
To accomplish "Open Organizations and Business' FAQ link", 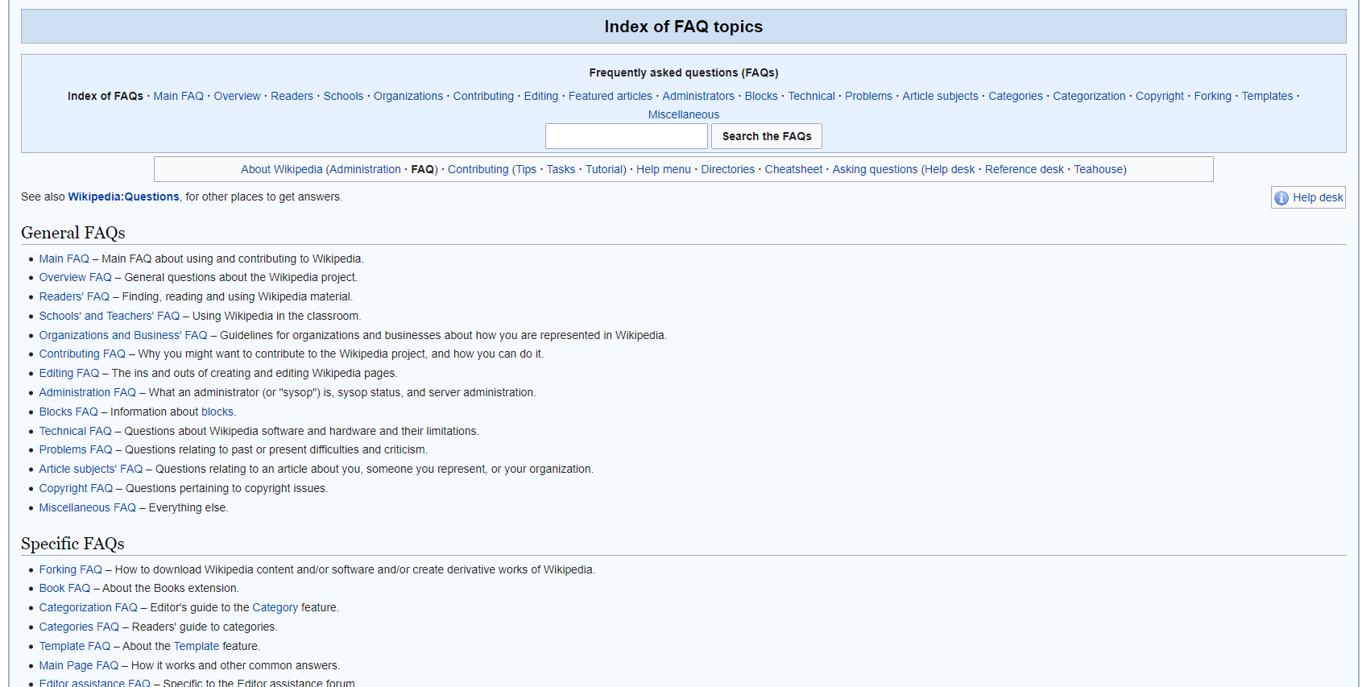I will coord(123,335).
